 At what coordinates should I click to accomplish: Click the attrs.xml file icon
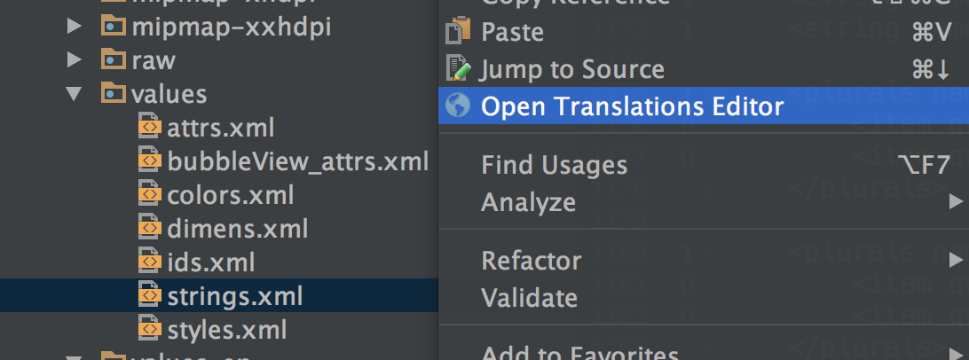pyautogui.click(x=148, y=127)
